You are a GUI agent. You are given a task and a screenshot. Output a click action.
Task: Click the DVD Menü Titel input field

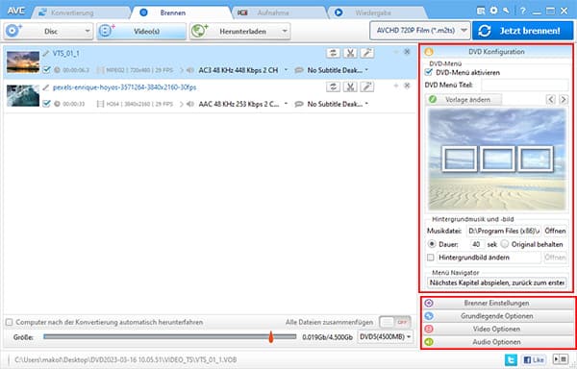tap(525, 85)
